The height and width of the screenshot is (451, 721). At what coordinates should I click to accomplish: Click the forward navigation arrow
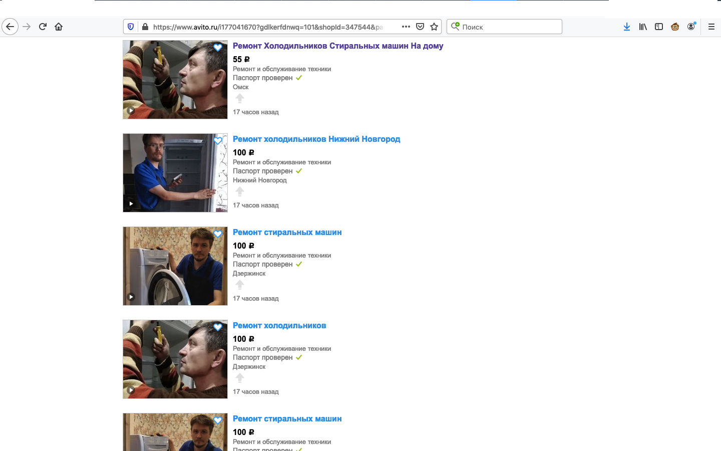tap(27, 27)
